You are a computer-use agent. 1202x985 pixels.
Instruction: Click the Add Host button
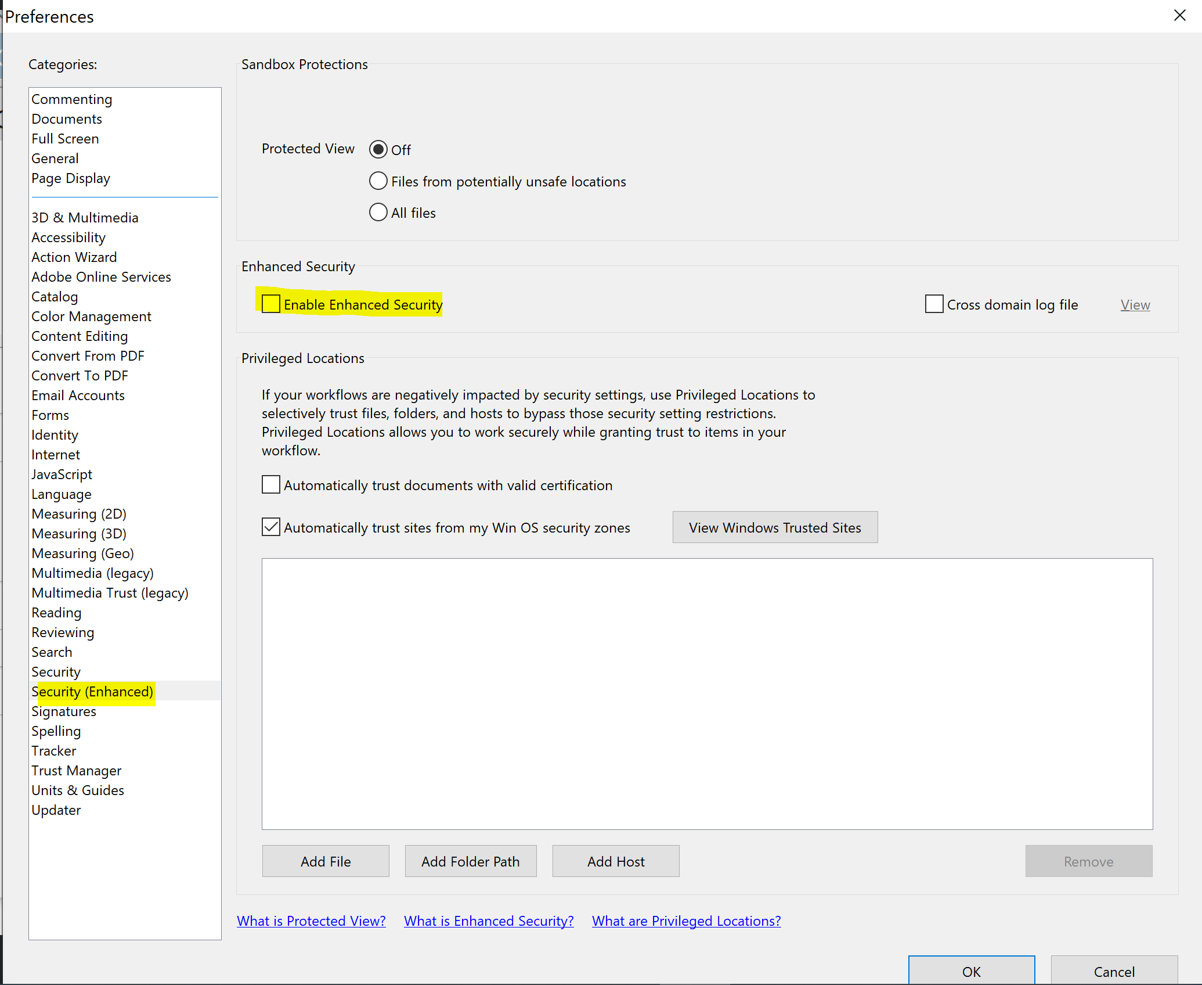coord(615,861)
